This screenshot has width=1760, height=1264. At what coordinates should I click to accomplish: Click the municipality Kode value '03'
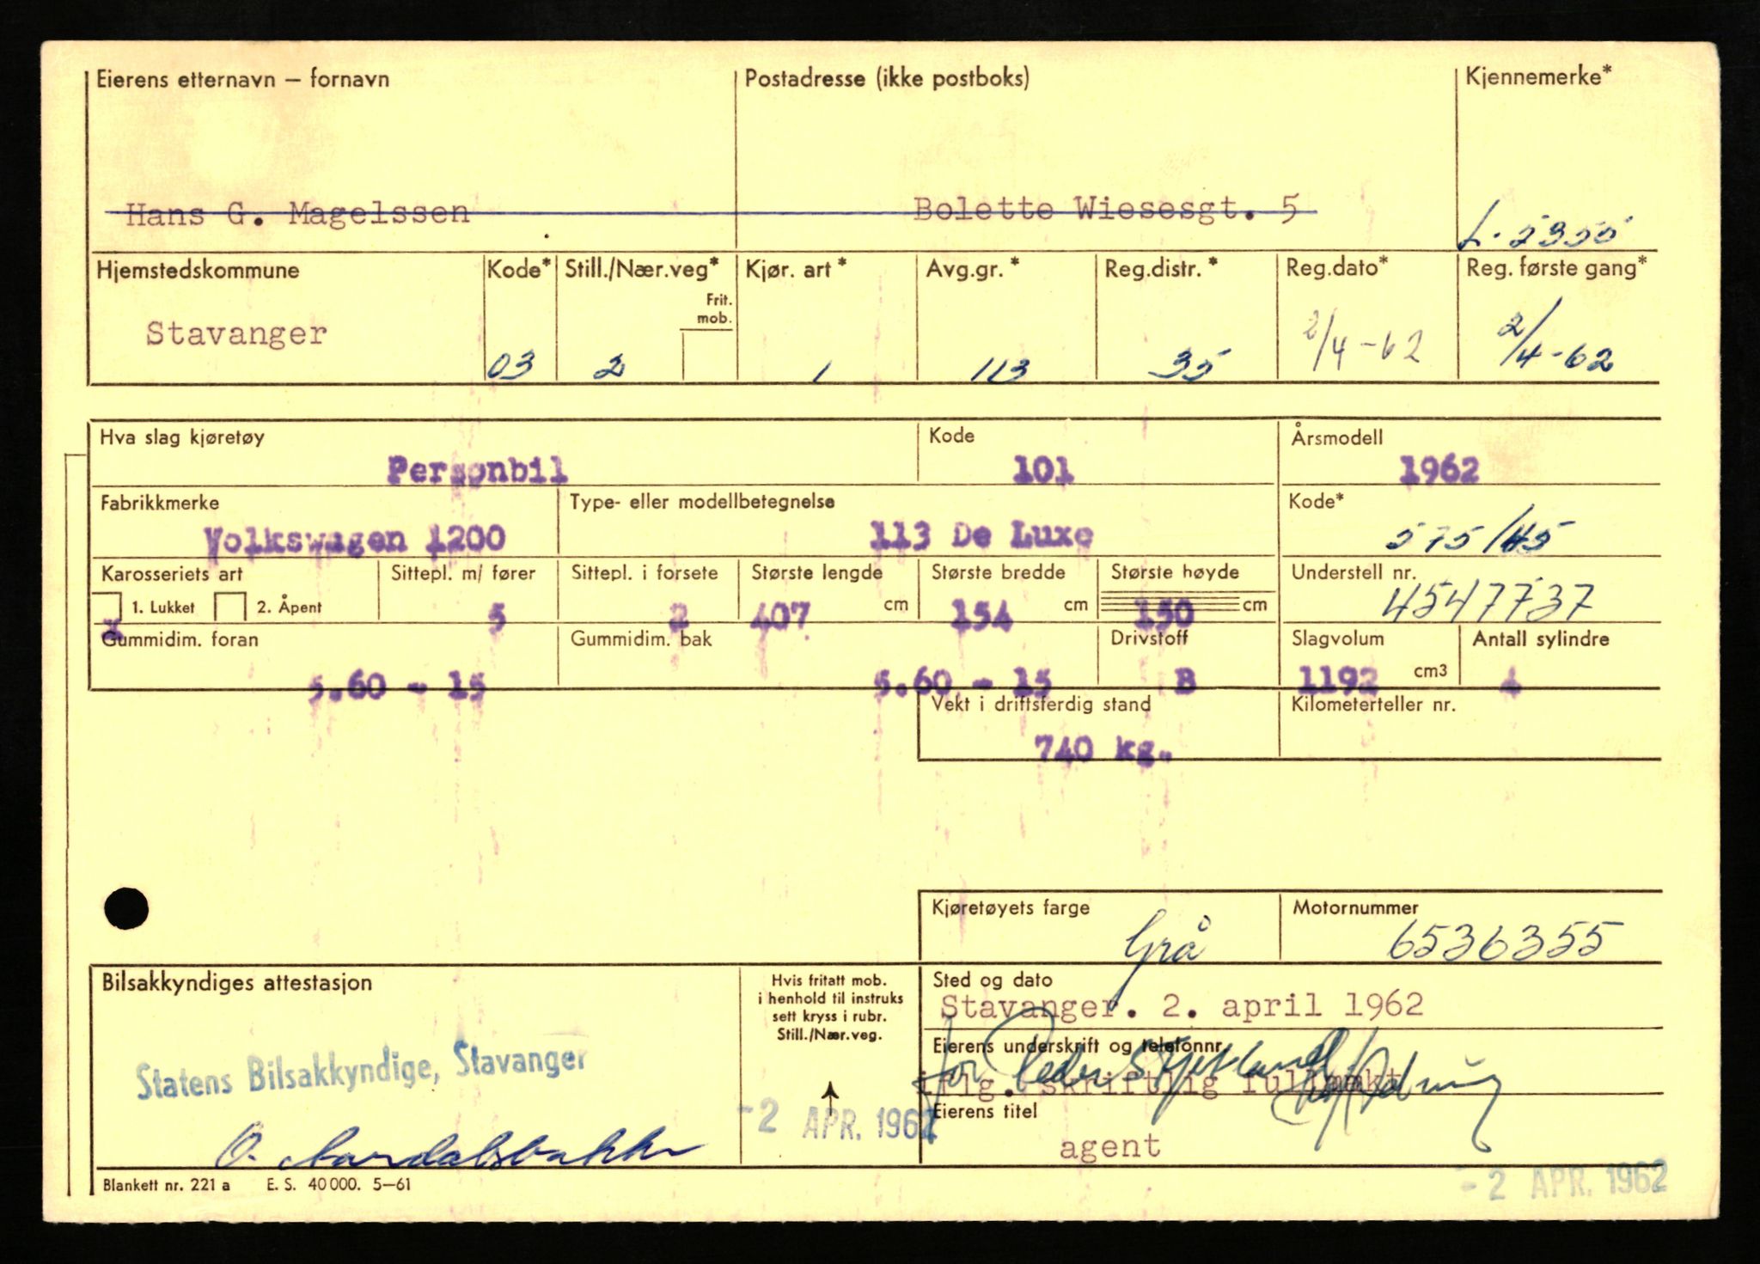(511, 365)
